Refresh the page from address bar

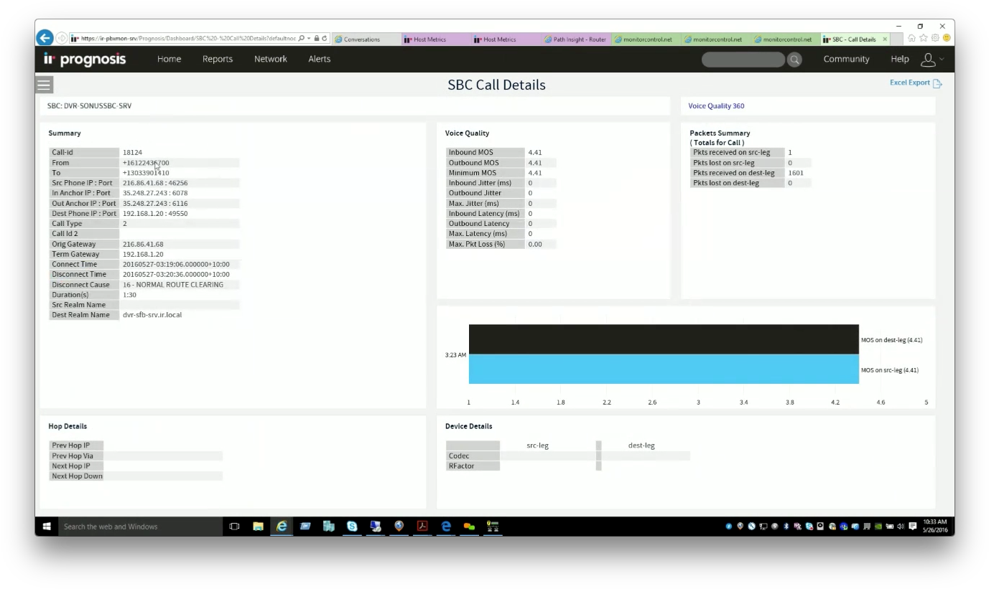(325, 39)
